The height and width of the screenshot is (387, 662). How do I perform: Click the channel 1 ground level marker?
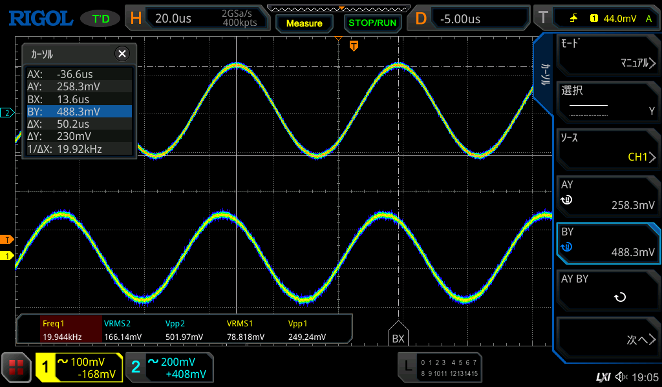[x=7, y=256]
